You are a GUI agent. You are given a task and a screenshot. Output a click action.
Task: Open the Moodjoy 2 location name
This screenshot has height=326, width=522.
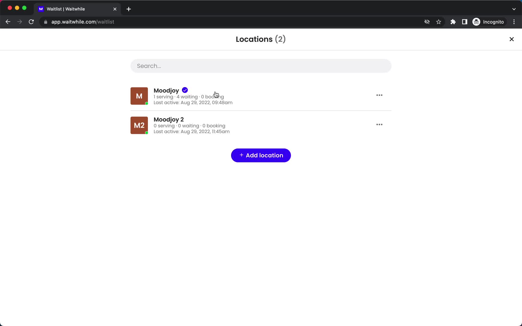(x=169, y=120)
